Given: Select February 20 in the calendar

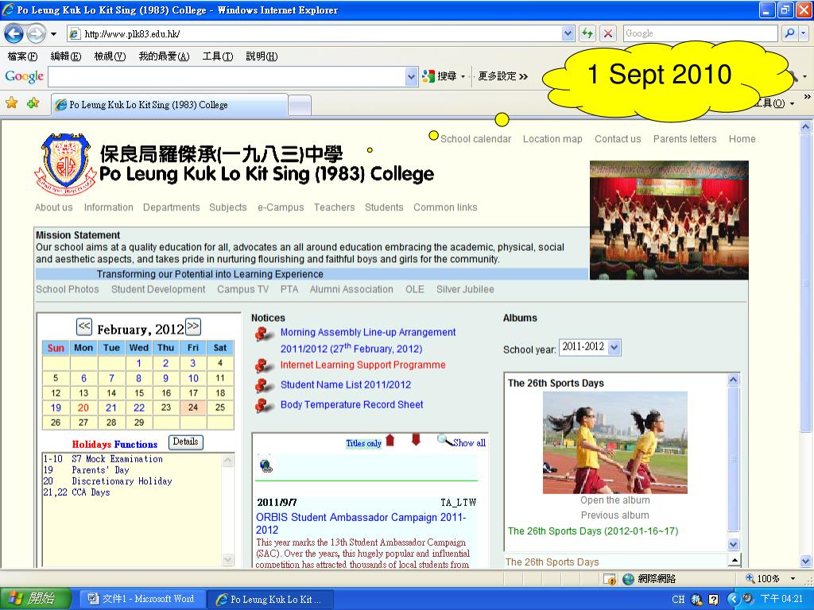Looking at the screenshot, I should (x=83, y=407).
